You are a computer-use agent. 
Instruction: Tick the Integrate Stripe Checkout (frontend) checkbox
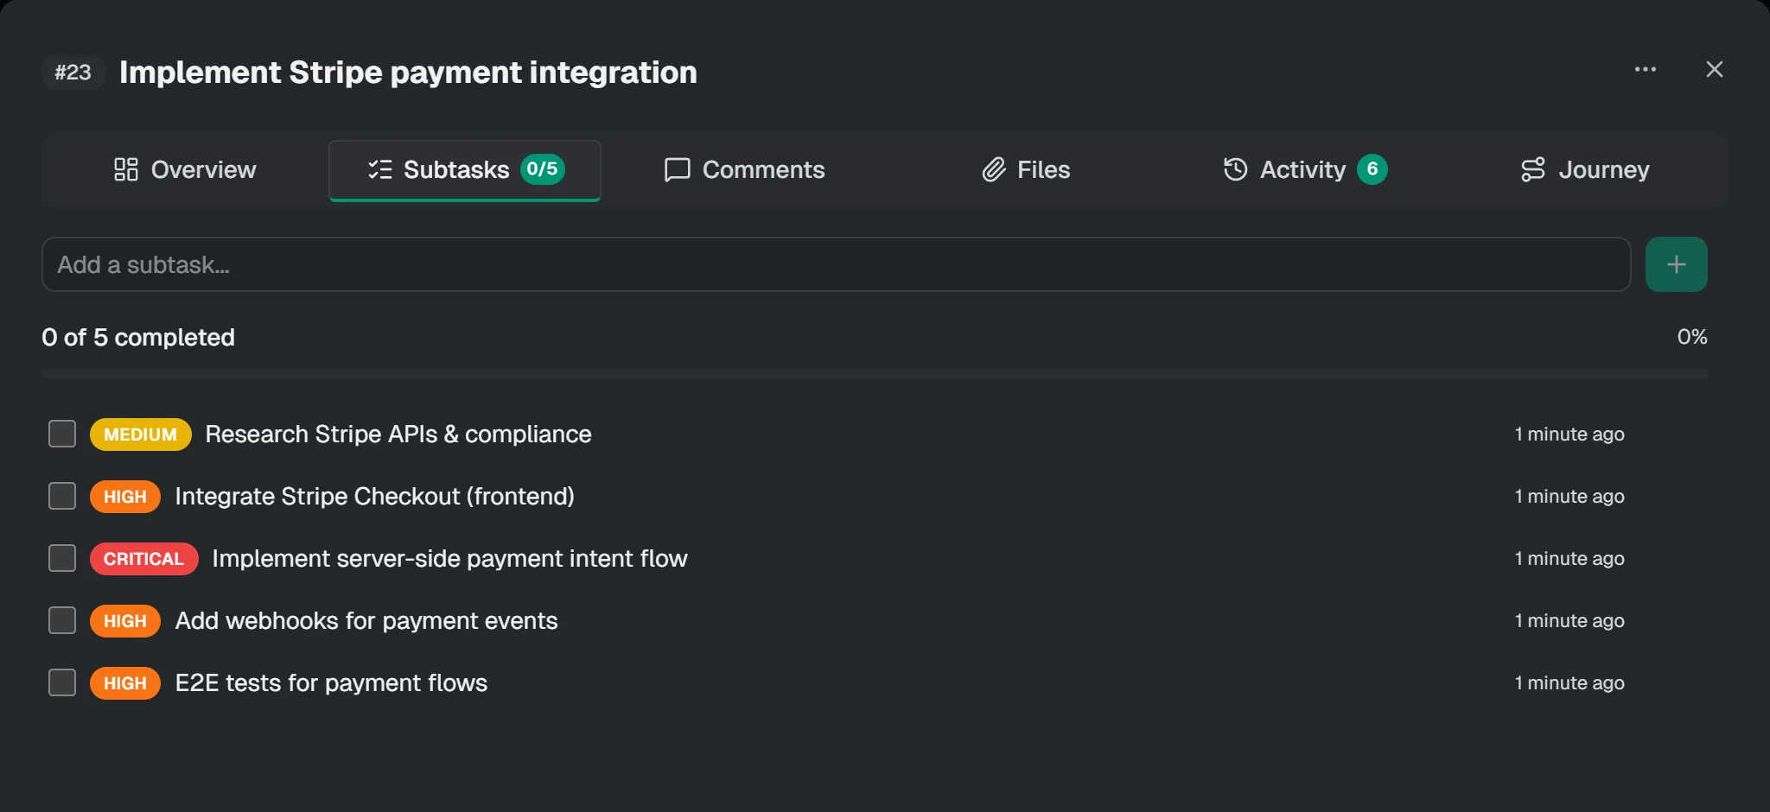pos(62,496)
